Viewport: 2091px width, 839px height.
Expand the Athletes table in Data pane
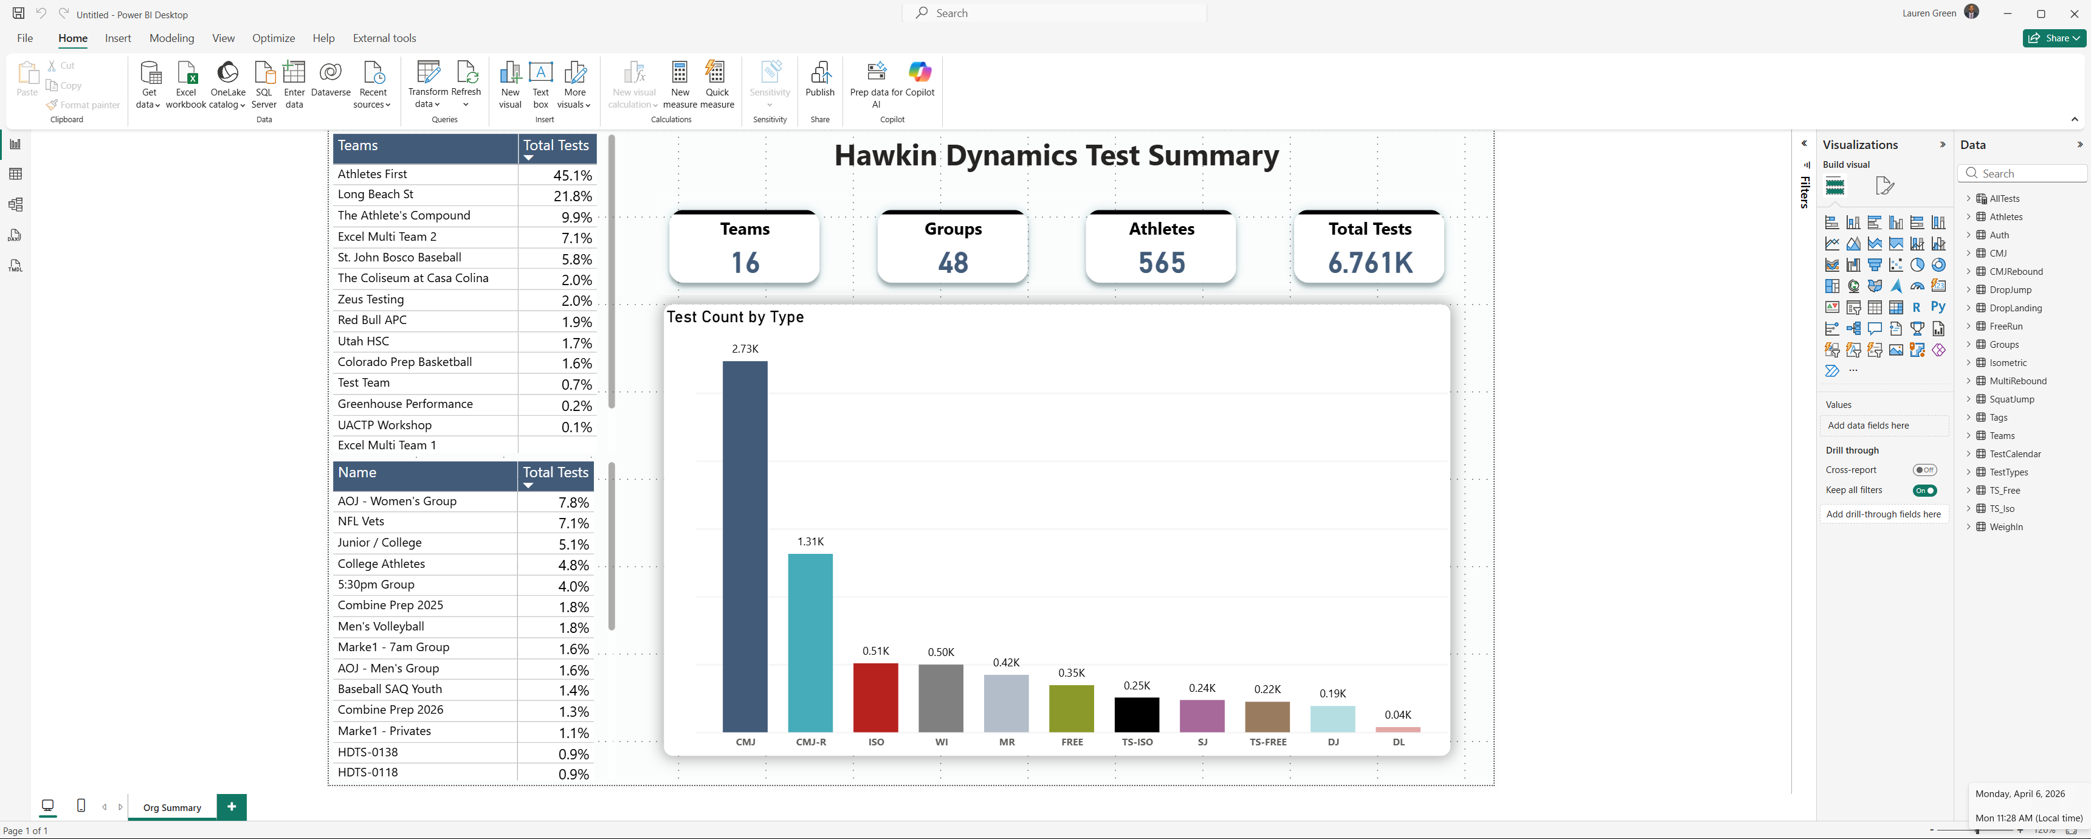(x=1969, y=216)
